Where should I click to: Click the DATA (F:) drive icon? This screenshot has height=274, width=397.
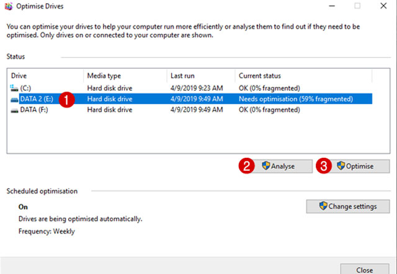point(14,110)
